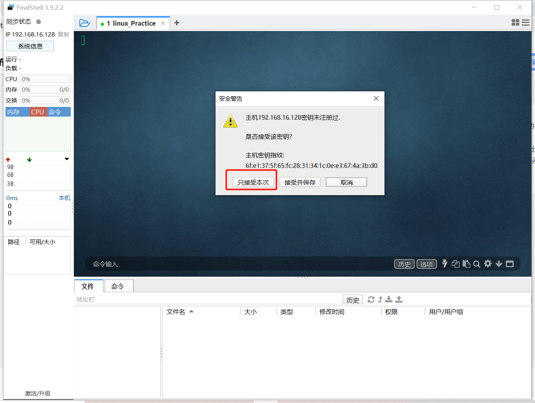Switch to grid layout view at top right
This screenshot has width=535, height=403.
click(x=515, y=23)
